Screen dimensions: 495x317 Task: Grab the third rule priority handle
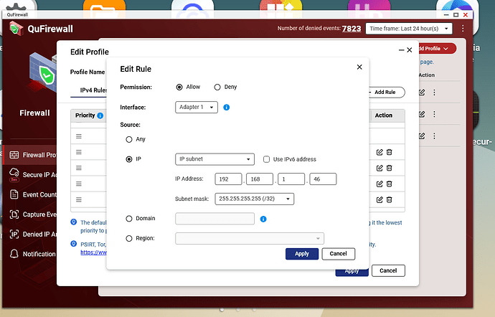click(x=79, y=168)
